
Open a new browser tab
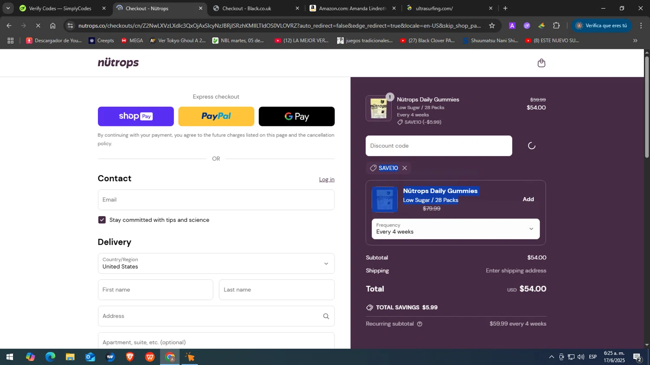505,8
